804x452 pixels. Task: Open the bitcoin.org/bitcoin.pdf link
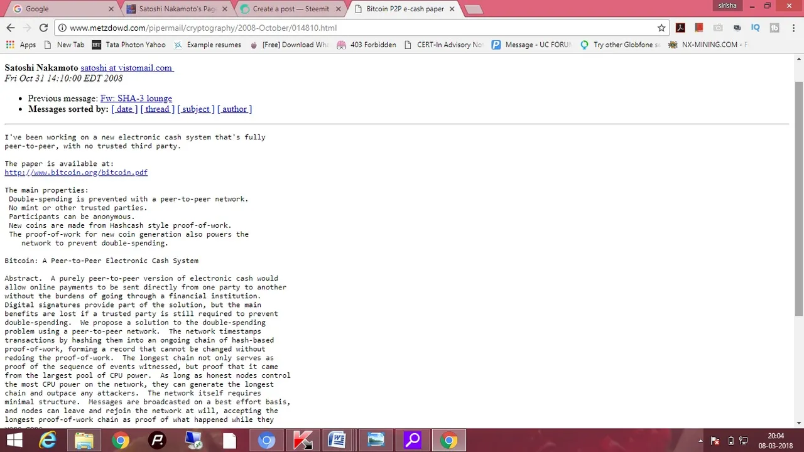coord(76,173)
